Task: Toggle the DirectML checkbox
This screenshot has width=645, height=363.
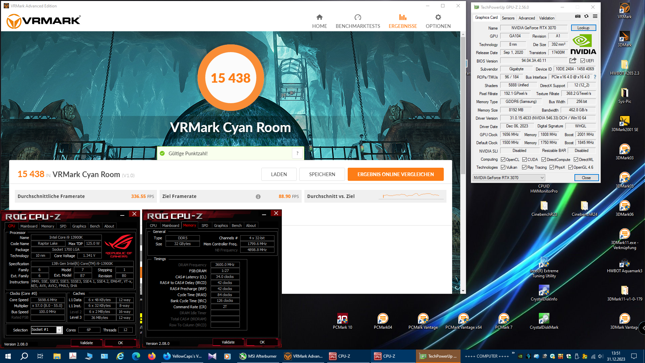Action: 576,160
